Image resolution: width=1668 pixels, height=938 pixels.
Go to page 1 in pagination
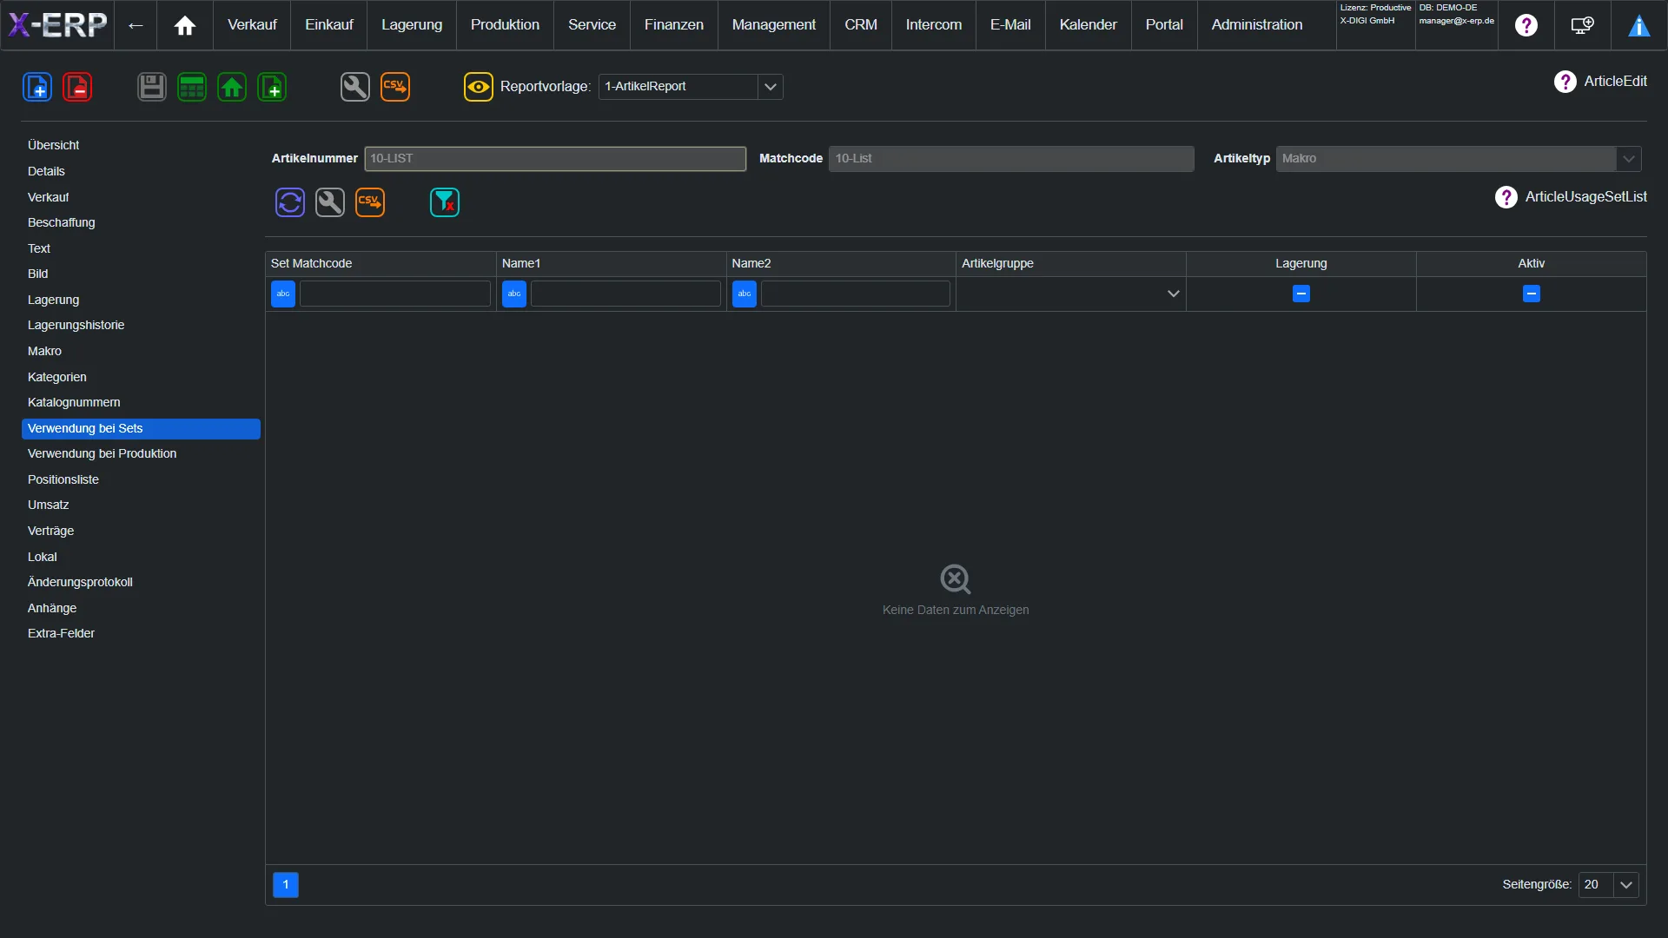click(x=286, y=884)
